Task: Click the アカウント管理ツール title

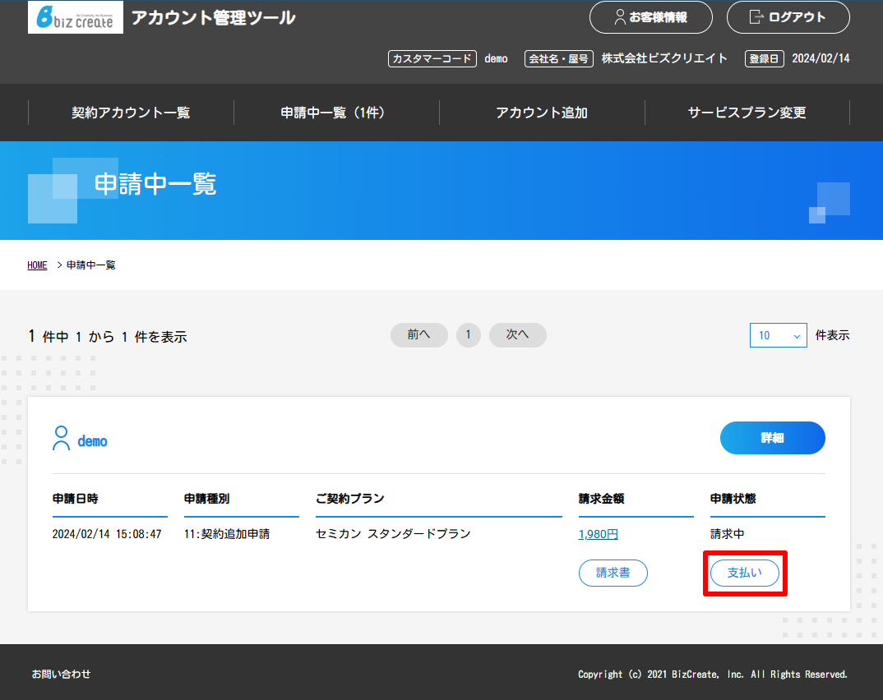Action: pos(214,17)
